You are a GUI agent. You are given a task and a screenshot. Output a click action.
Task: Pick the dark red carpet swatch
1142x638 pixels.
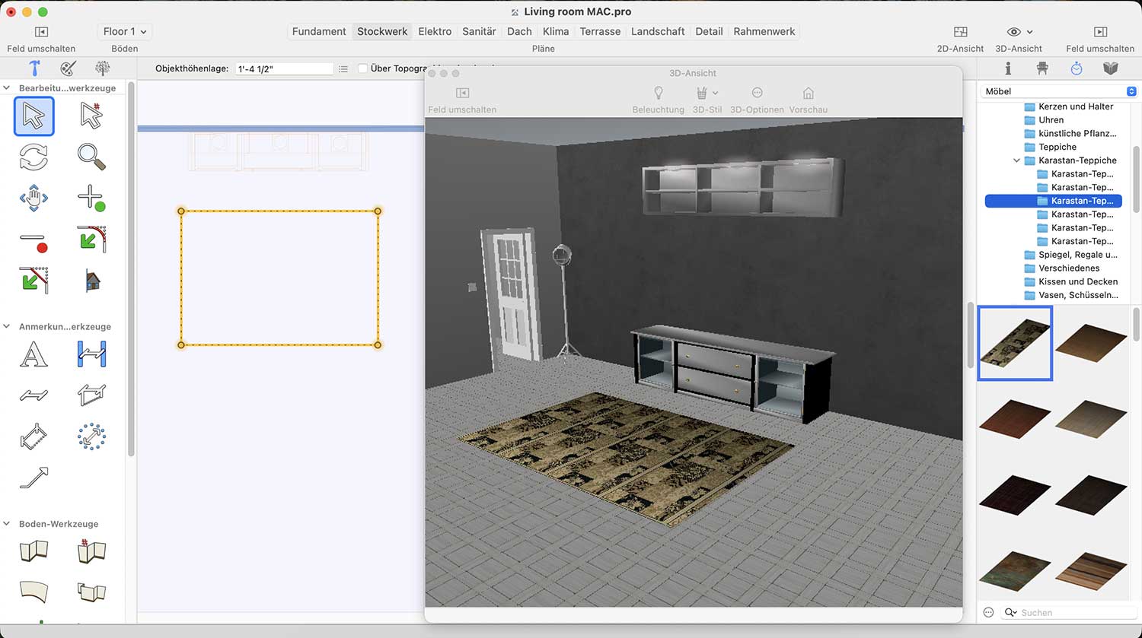pos(1015,416)
